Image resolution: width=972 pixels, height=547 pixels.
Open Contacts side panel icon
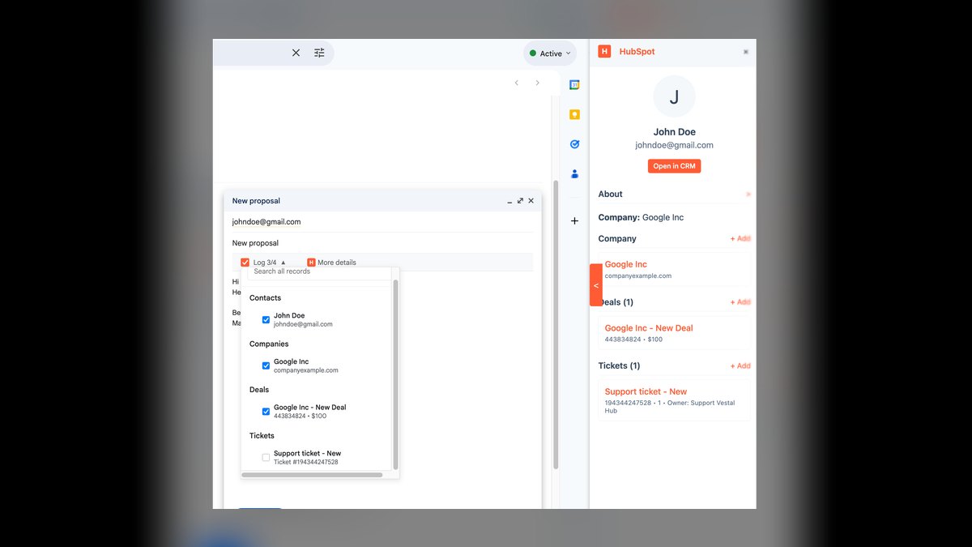(574, 173)
